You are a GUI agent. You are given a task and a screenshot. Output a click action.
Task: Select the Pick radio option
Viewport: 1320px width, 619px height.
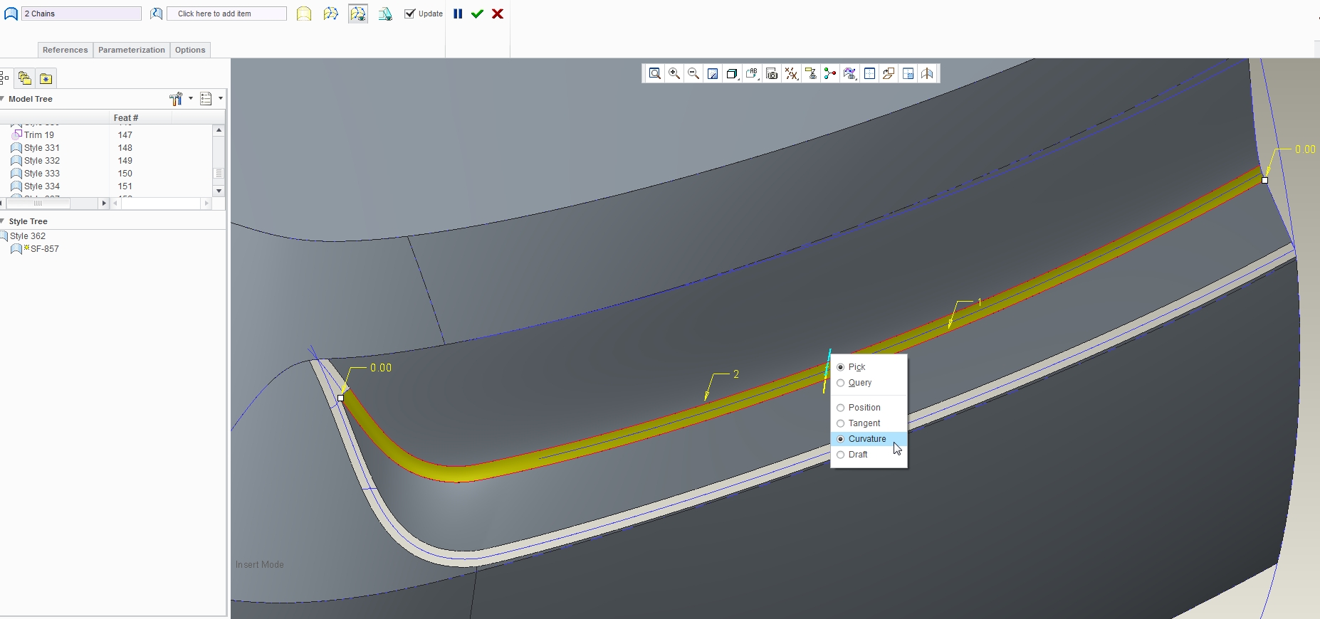click(x=841, y=367)
